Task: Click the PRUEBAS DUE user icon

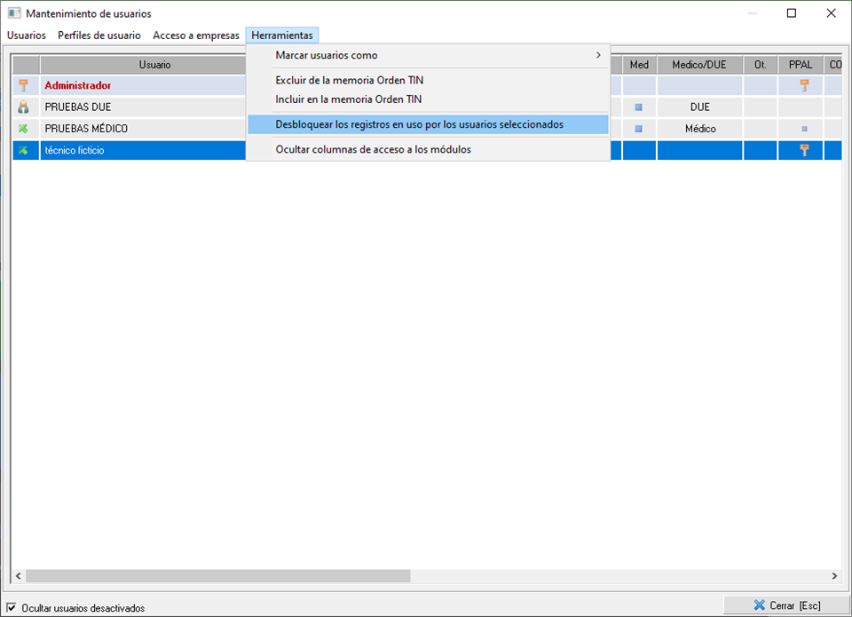Action: pos(24,107)
